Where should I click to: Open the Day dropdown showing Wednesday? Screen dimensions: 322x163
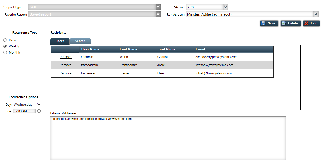coord(27,104)
